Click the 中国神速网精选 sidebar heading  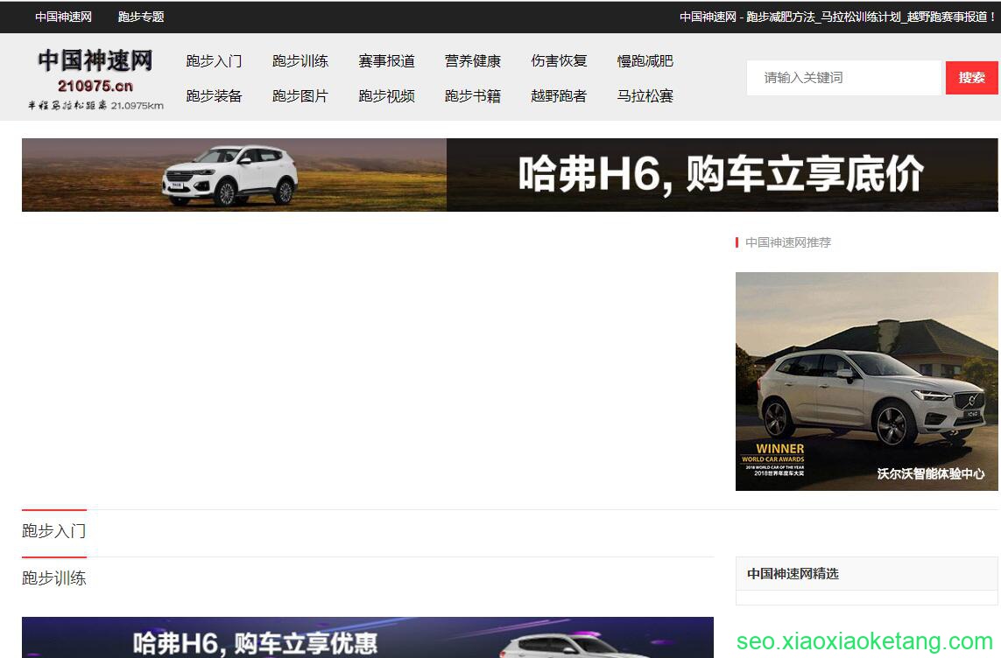tap(793, 574)
